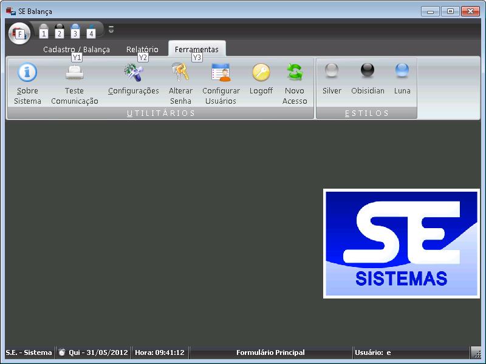This screenshot has height=364, width=486.
Task: Switch to the Relatório tab
Action: tap(142, 50)
